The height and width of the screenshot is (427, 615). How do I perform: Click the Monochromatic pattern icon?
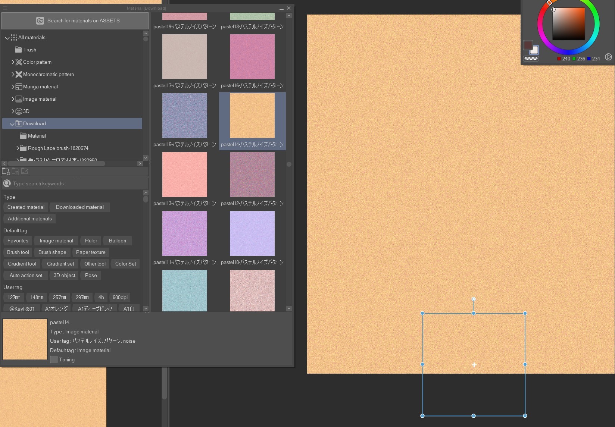[x=19, y=74]
